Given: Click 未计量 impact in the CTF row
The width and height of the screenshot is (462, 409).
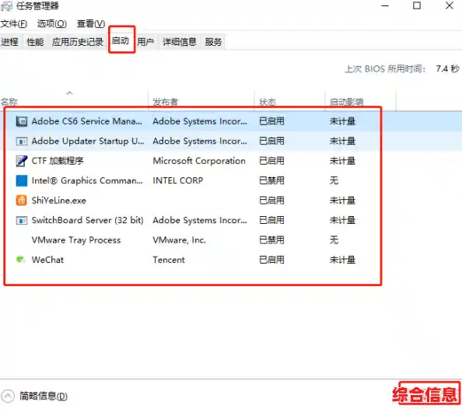Looking at the screenshot, I should pyautogui.click(x=342, y=161).
